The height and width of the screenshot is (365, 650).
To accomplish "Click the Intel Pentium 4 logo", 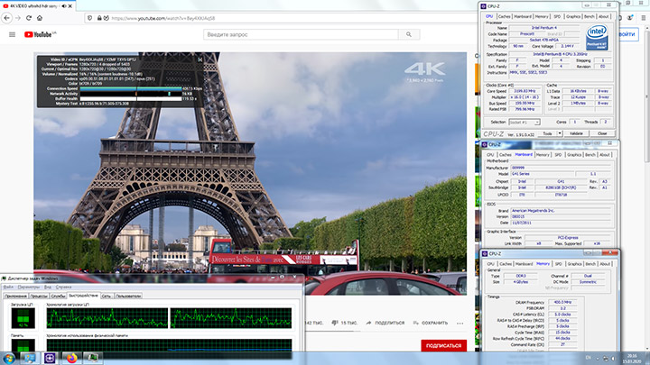I will [597, 37].
